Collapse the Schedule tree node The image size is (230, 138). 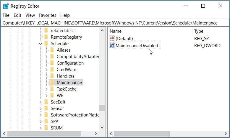click(41, 44)
